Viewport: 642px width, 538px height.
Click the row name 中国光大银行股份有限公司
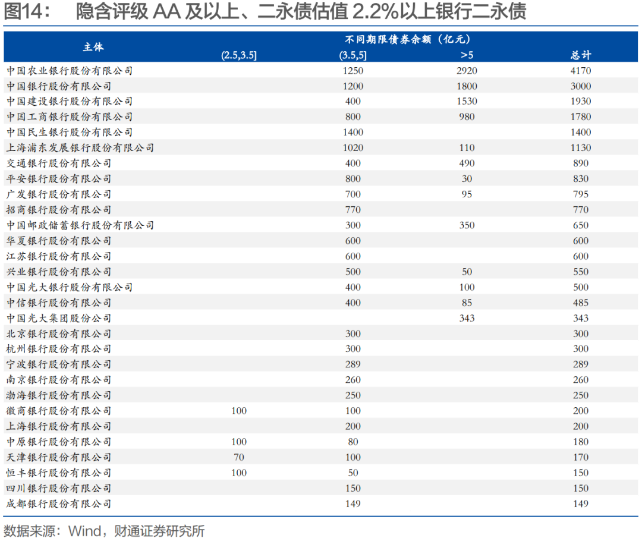pyautogui.click(x=70, y=287)
